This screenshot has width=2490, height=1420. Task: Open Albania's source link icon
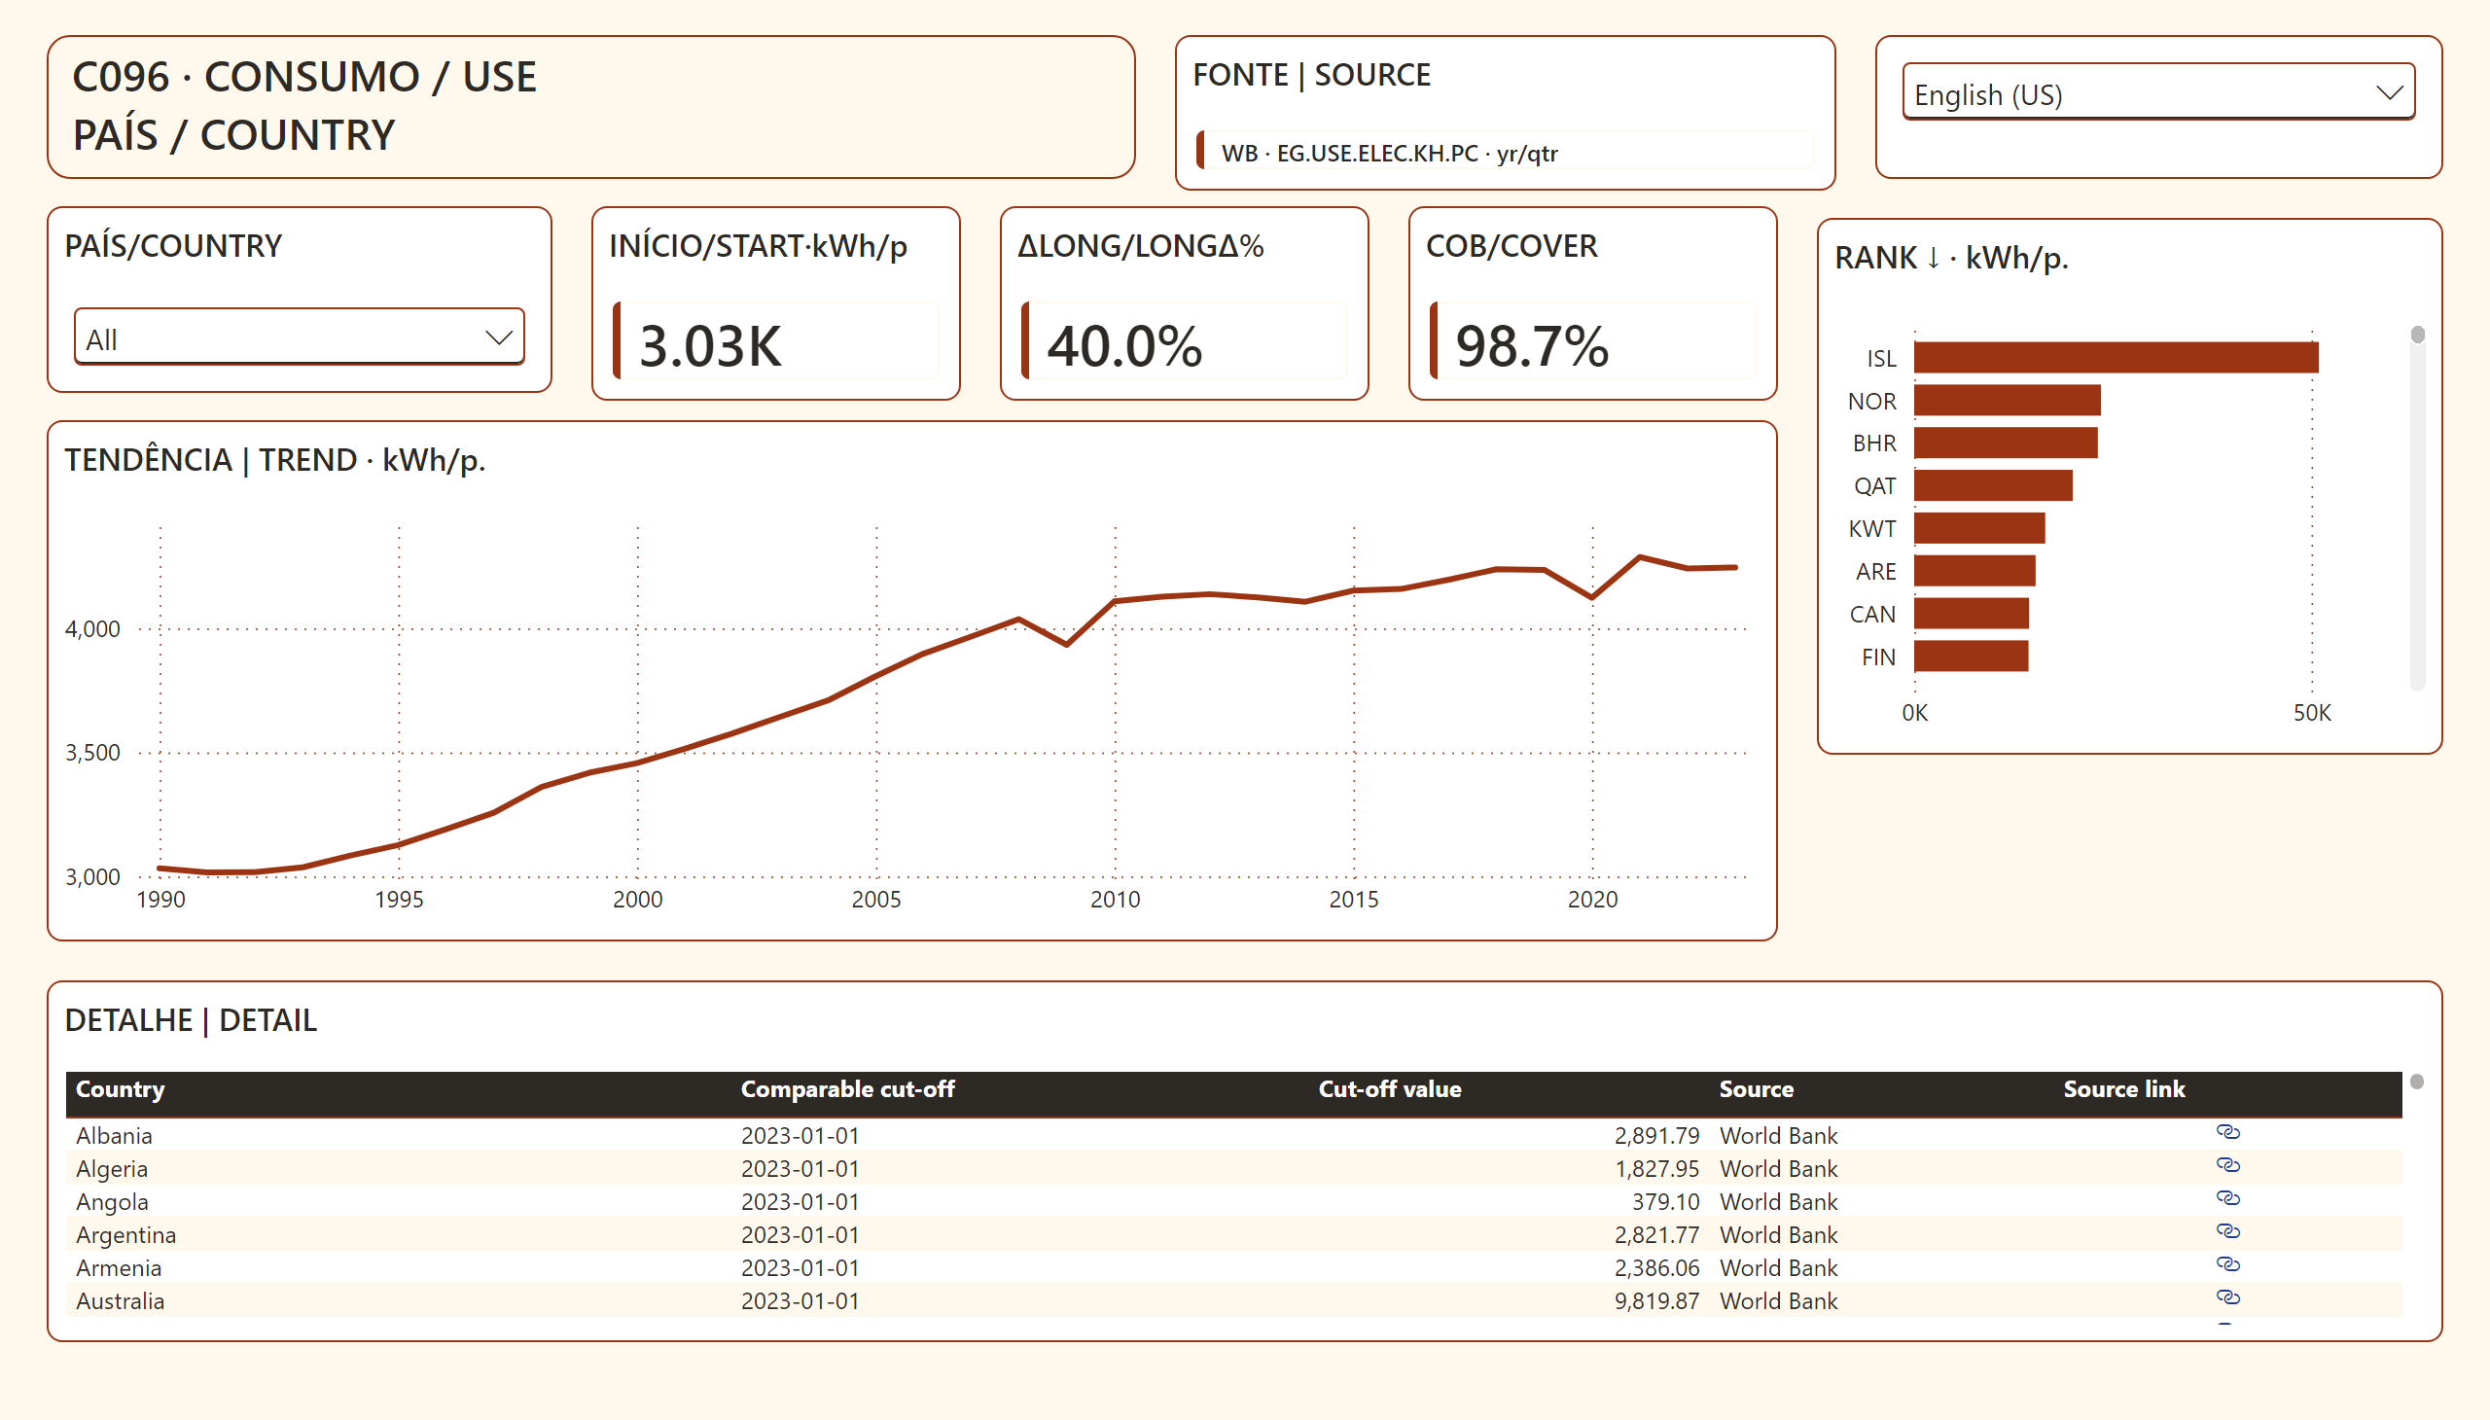coord(2227,1132)
